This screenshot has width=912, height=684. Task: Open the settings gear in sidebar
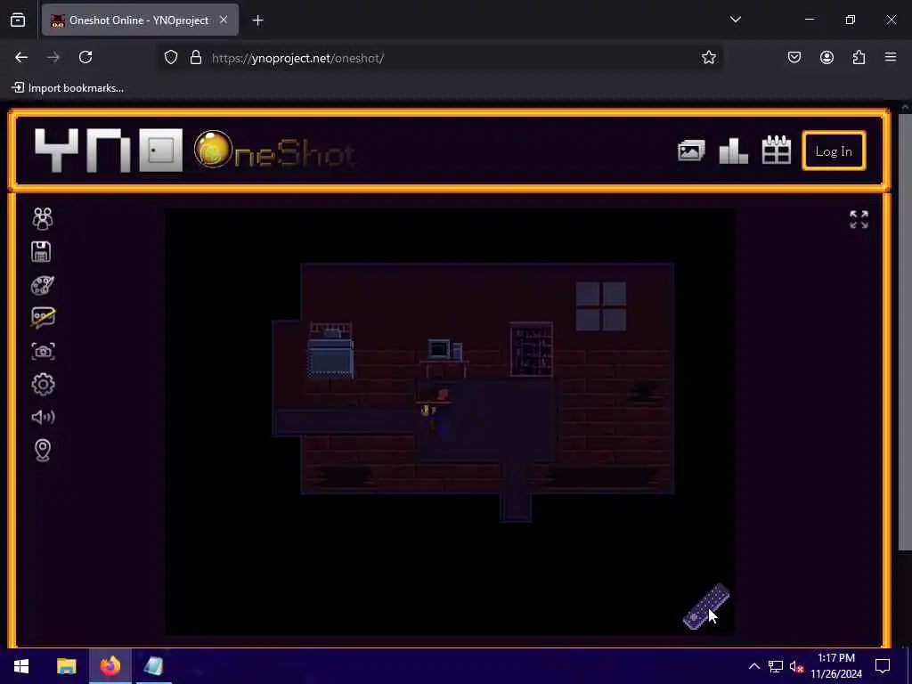(x=43, y=384)
